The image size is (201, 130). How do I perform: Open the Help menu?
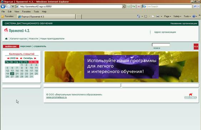click(44, 12)
